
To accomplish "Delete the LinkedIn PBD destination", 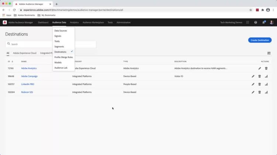I will point(260,84).
